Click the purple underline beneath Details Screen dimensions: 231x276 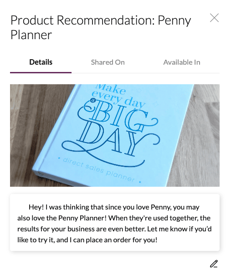pos(41,72)
